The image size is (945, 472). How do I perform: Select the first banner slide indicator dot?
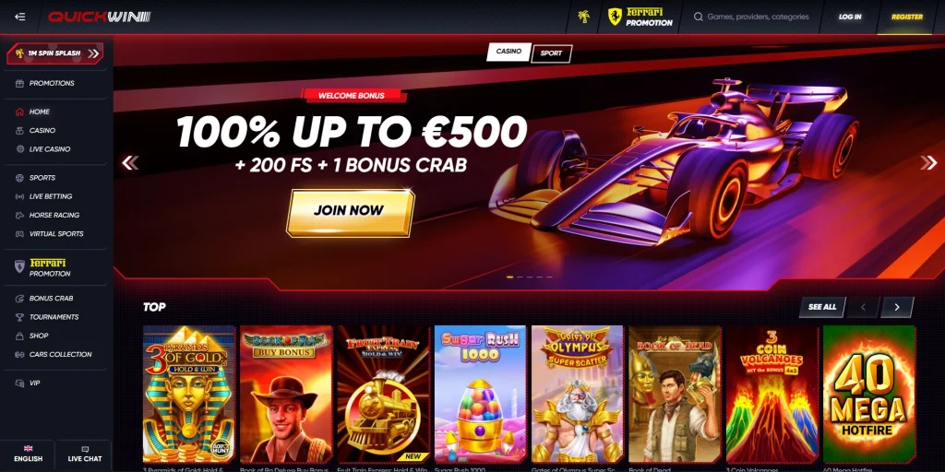pos(509,277)
